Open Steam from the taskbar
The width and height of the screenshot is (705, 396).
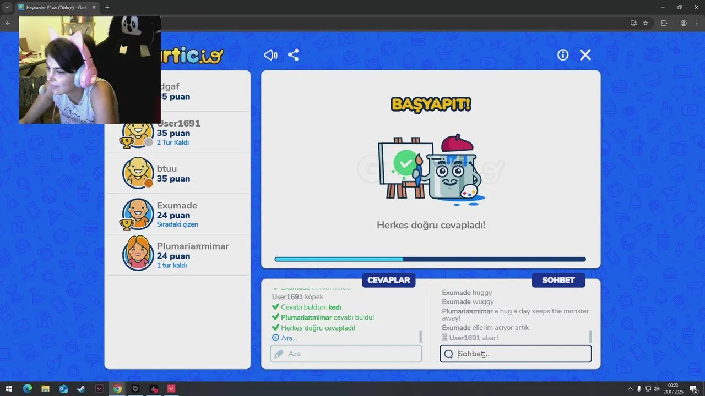coord(81,389)
